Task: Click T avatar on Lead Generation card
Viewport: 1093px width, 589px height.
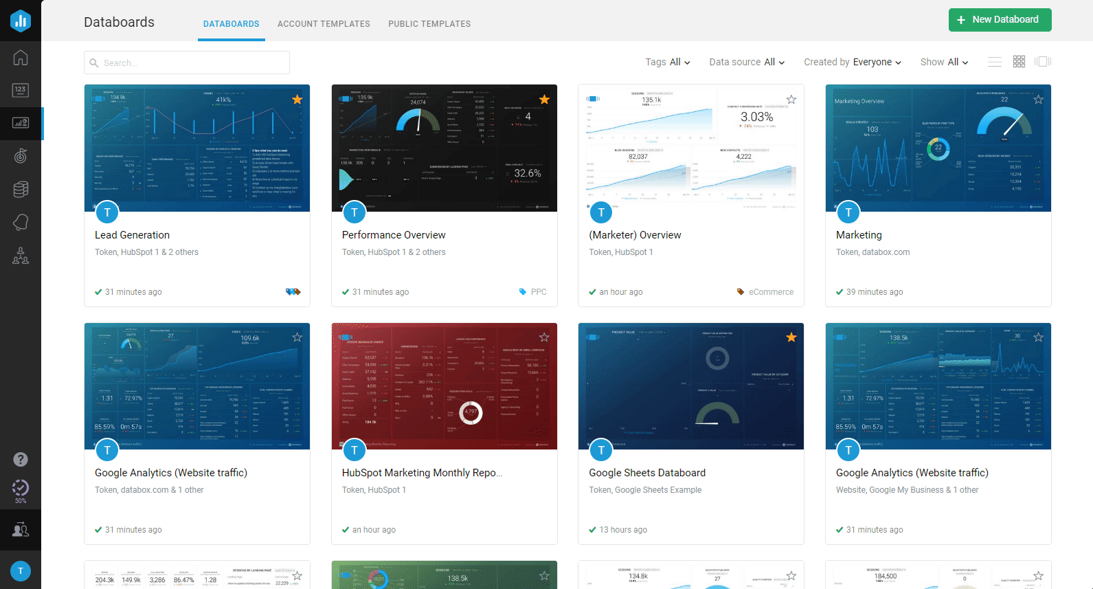Action: pyautogui.click(x=107, y=212)
